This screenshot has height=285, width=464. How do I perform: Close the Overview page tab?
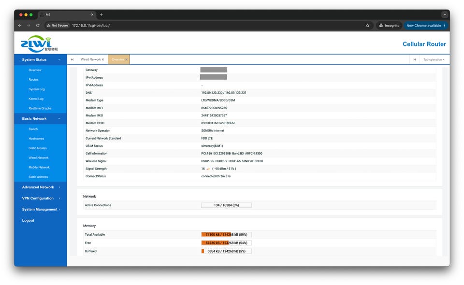pos(126,59)
